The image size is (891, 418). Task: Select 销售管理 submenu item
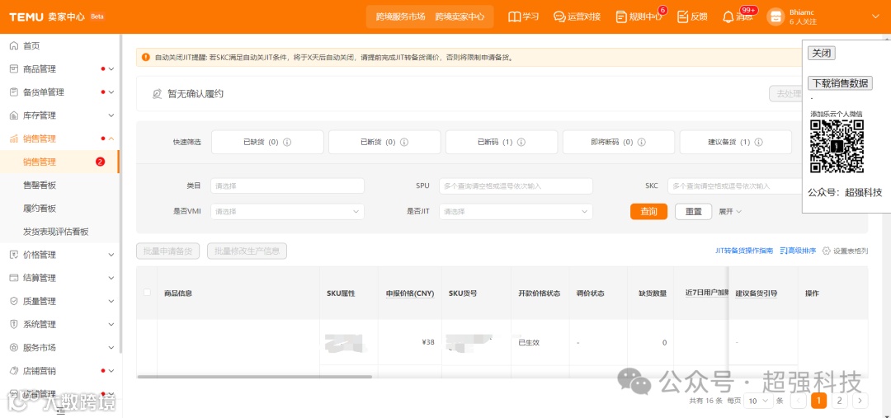pos(59,162)
